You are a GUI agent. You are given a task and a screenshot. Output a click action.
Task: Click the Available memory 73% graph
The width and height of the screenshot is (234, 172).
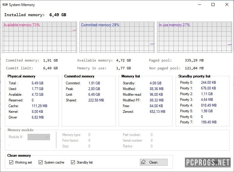(x=39, y=37)
